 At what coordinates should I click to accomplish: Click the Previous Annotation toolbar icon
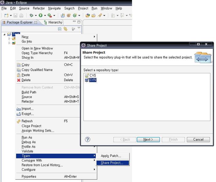click(122, 15)
